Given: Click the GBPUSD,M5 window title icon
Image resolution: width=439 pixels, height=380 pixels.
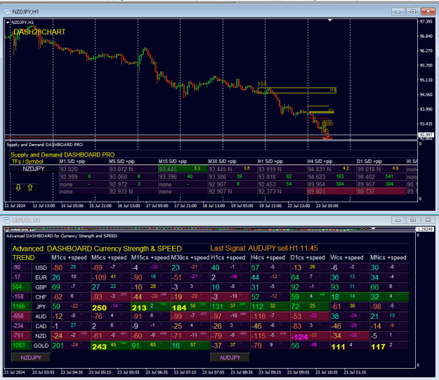Looking at the screenshot, I should [7, 220].
